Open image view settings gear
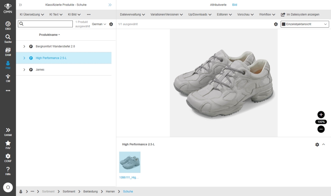This screenshot has height=196, width=331. (276, 24)
